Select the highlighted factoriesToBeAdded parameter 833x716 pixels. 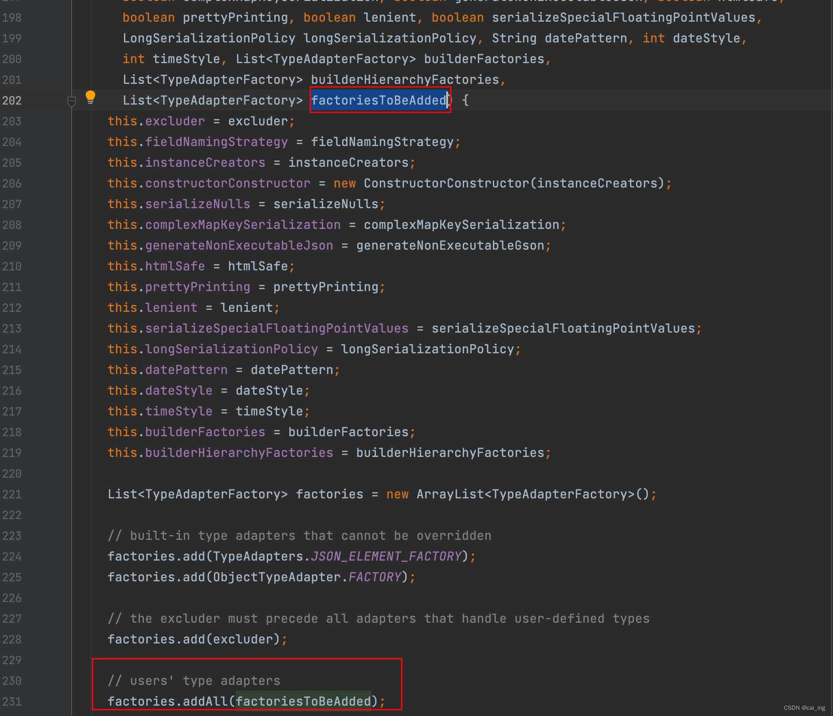pos(379,100)
